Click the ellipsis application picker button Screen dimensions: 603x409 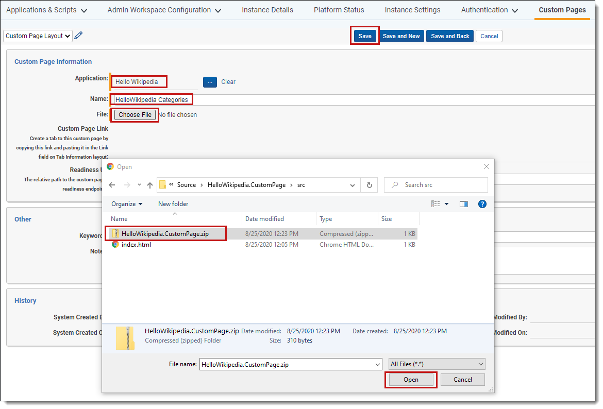tap(210, 82)
